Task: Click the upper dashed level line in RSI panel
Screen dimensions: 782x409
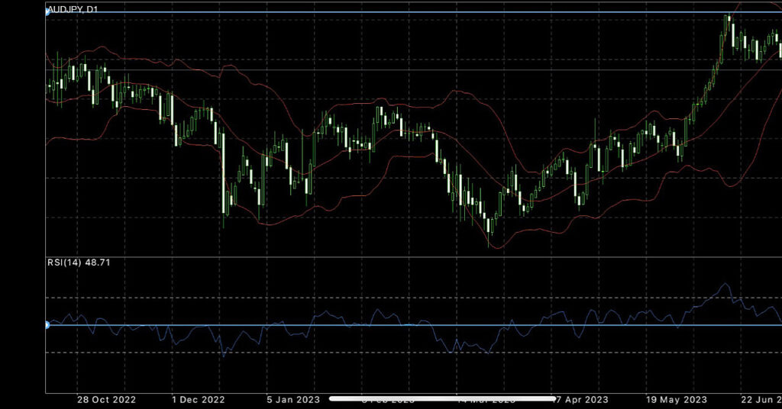Action: pyautogui.click(x=382, y=298)
